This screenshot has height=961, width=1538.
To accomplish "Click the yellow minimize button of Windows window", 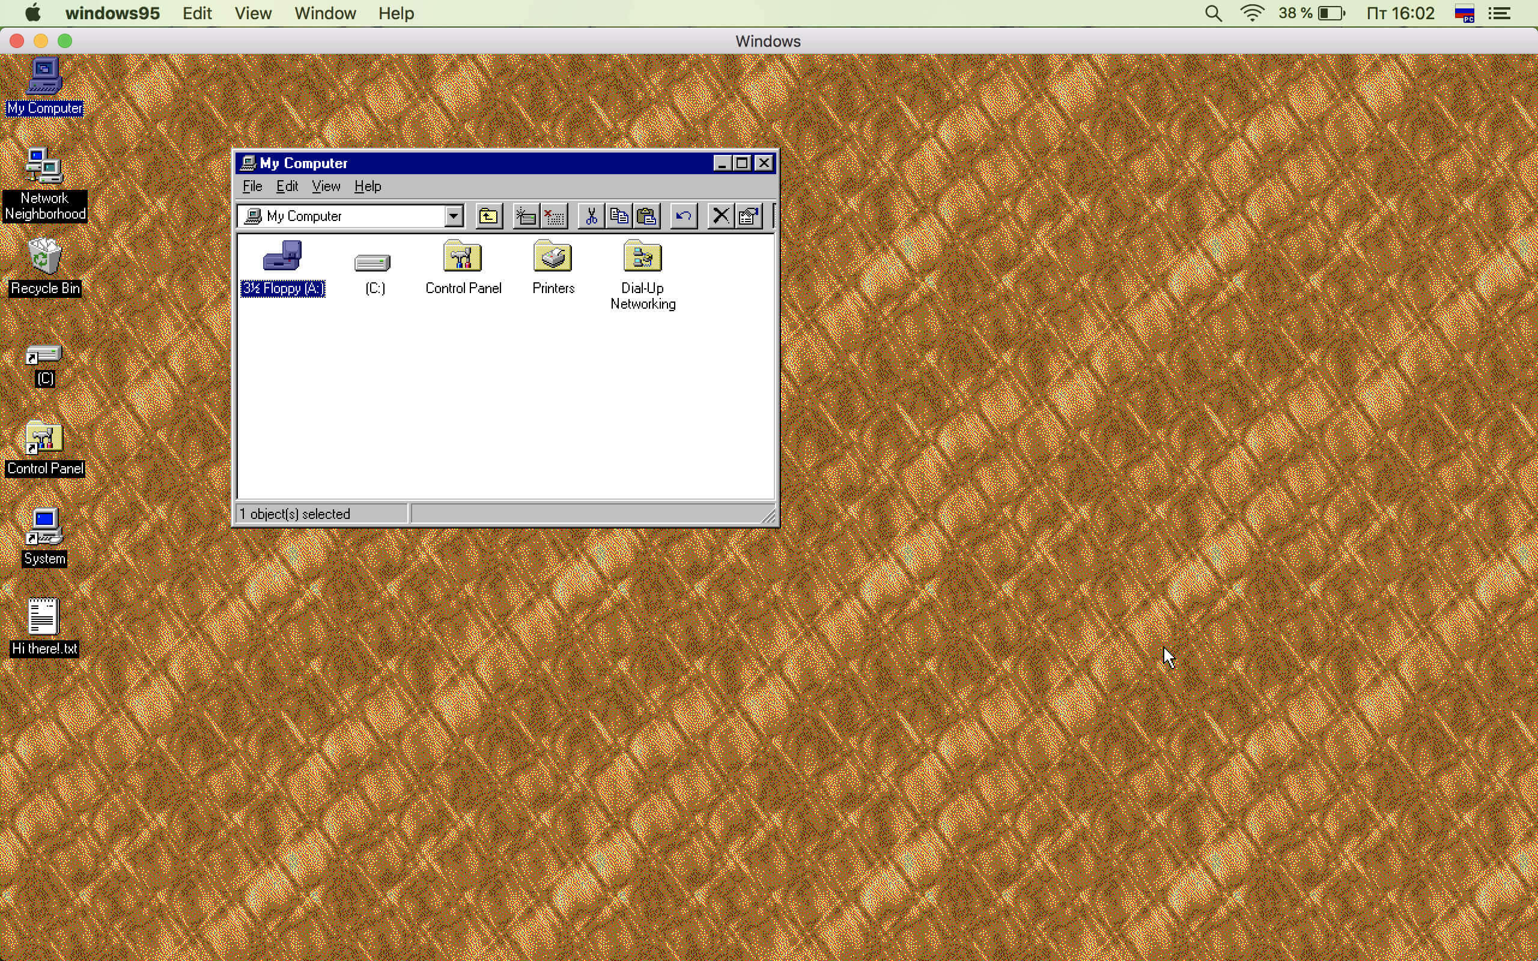I will point(41,41).
